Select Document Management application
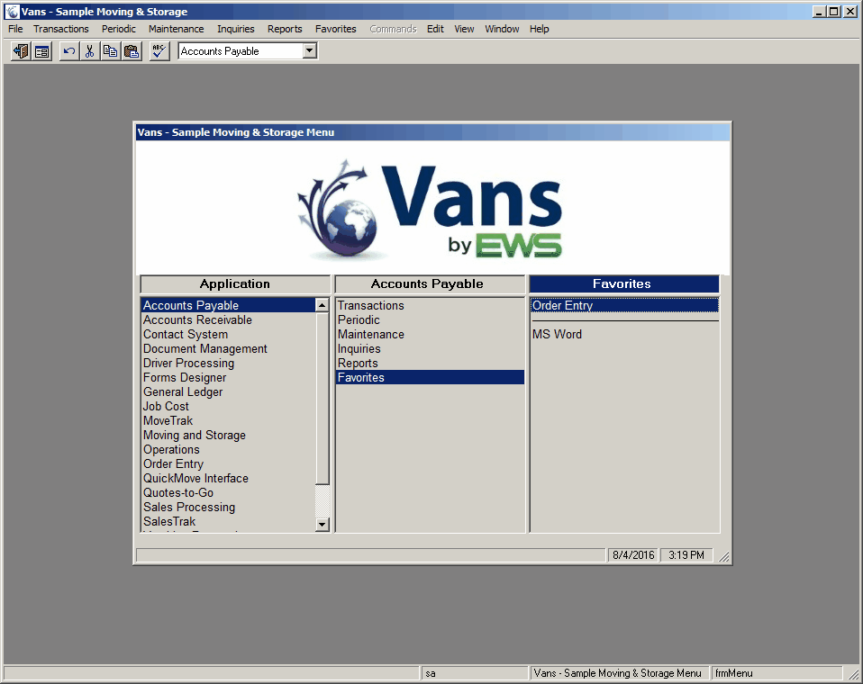The height and width of the screenshot is (684, 863). click(229, 348)
